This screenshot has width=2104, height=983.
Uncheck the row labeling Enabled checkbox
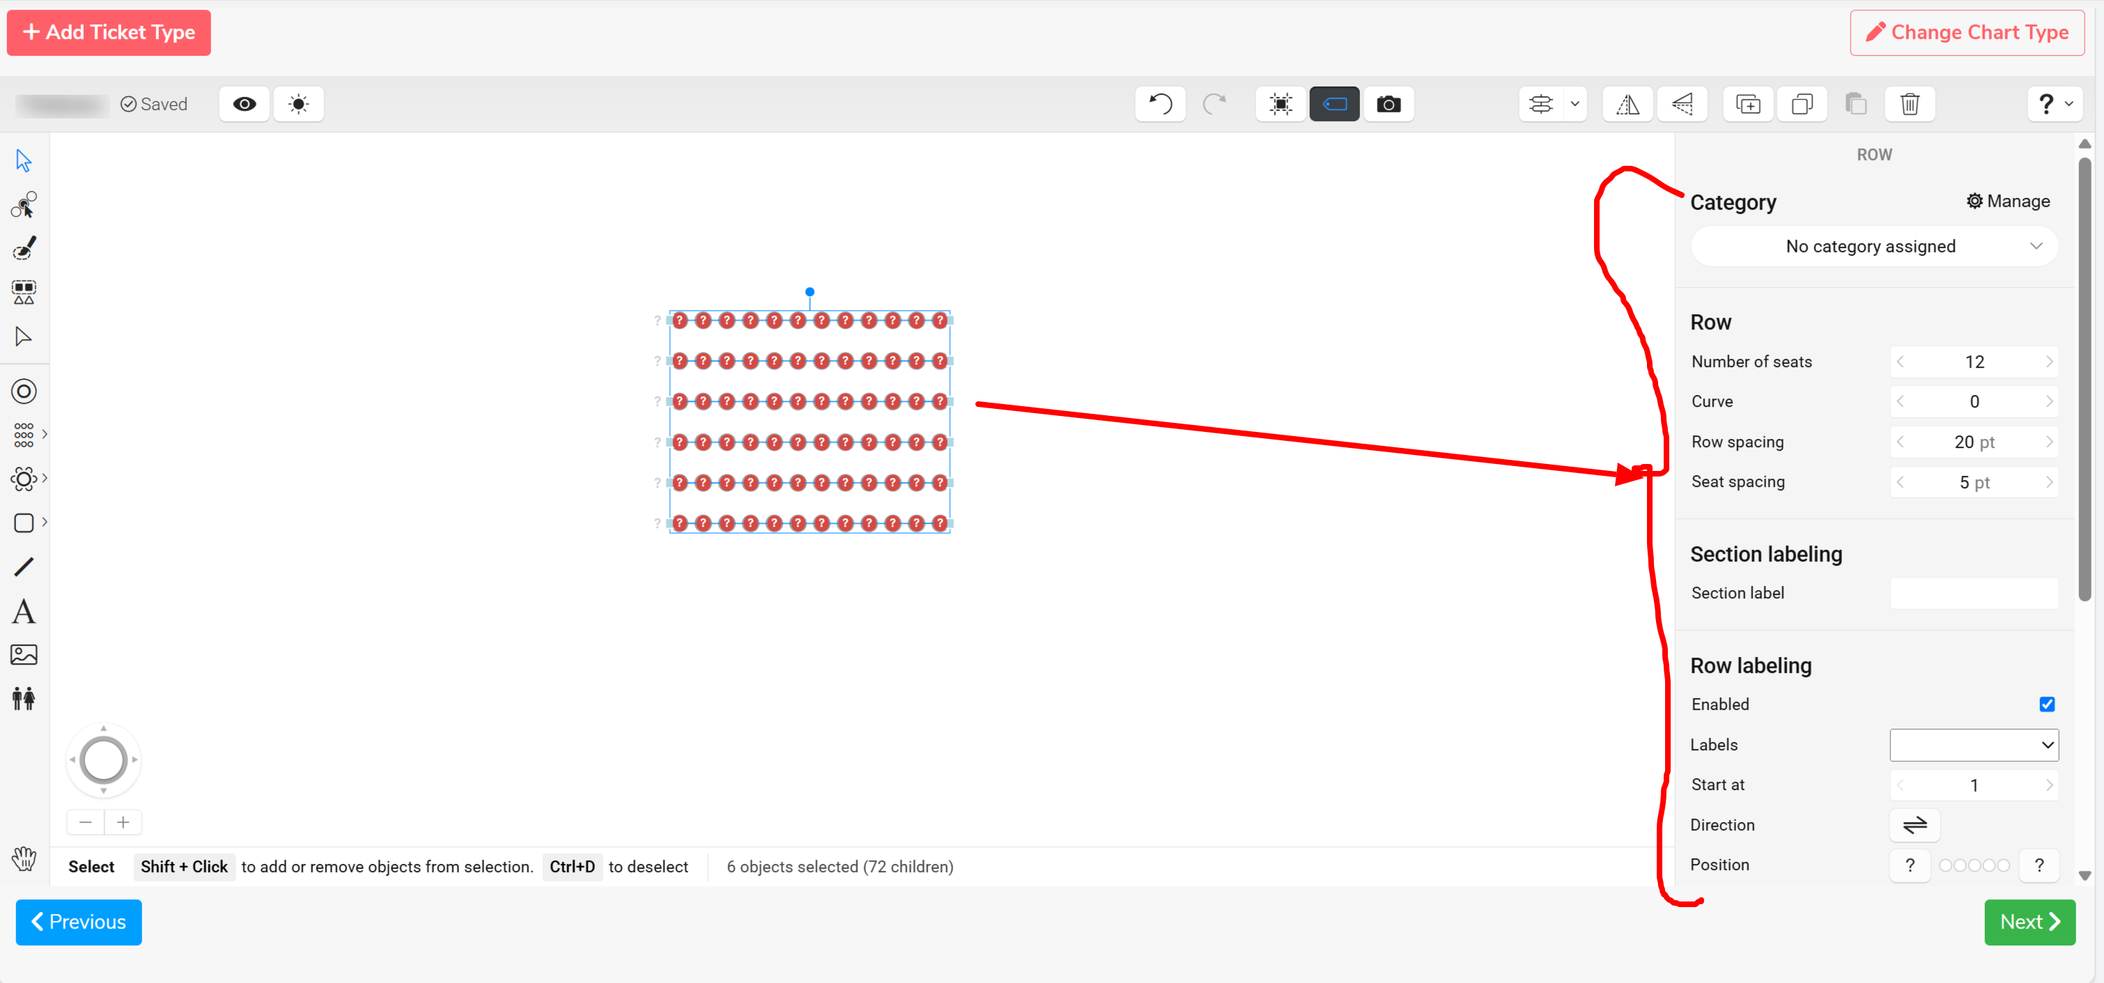point(2046,704)
